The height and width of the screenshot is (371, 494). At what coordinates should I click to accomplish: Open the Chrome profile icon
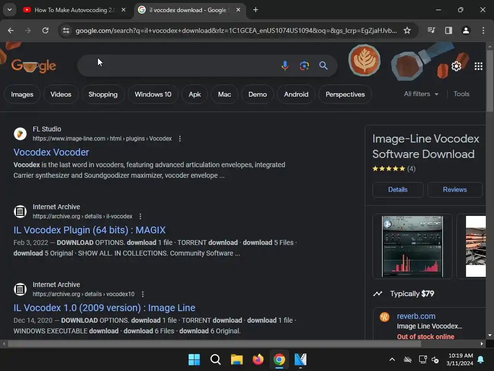click(x=466, y=30)
